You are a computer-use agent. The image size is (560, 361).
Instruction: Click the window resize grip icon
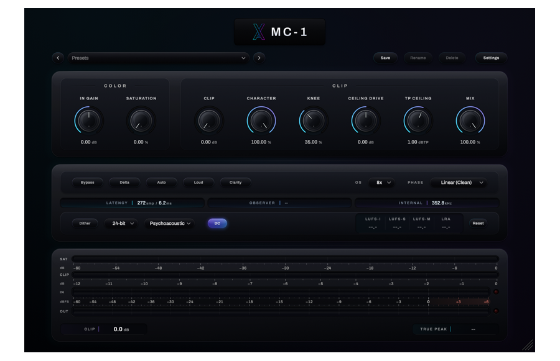(x=528, y=345)
